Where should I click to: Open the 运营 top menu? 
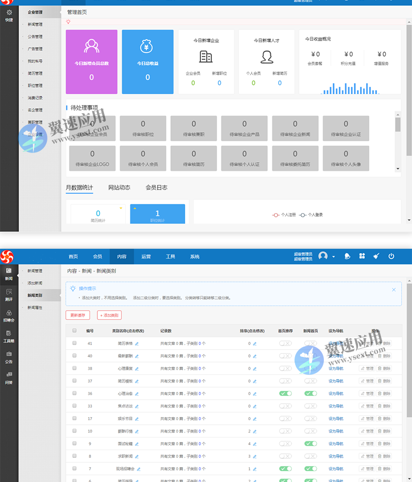146,256
